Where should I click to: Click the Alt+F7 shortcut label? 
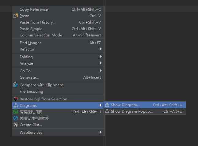(95, 43)
